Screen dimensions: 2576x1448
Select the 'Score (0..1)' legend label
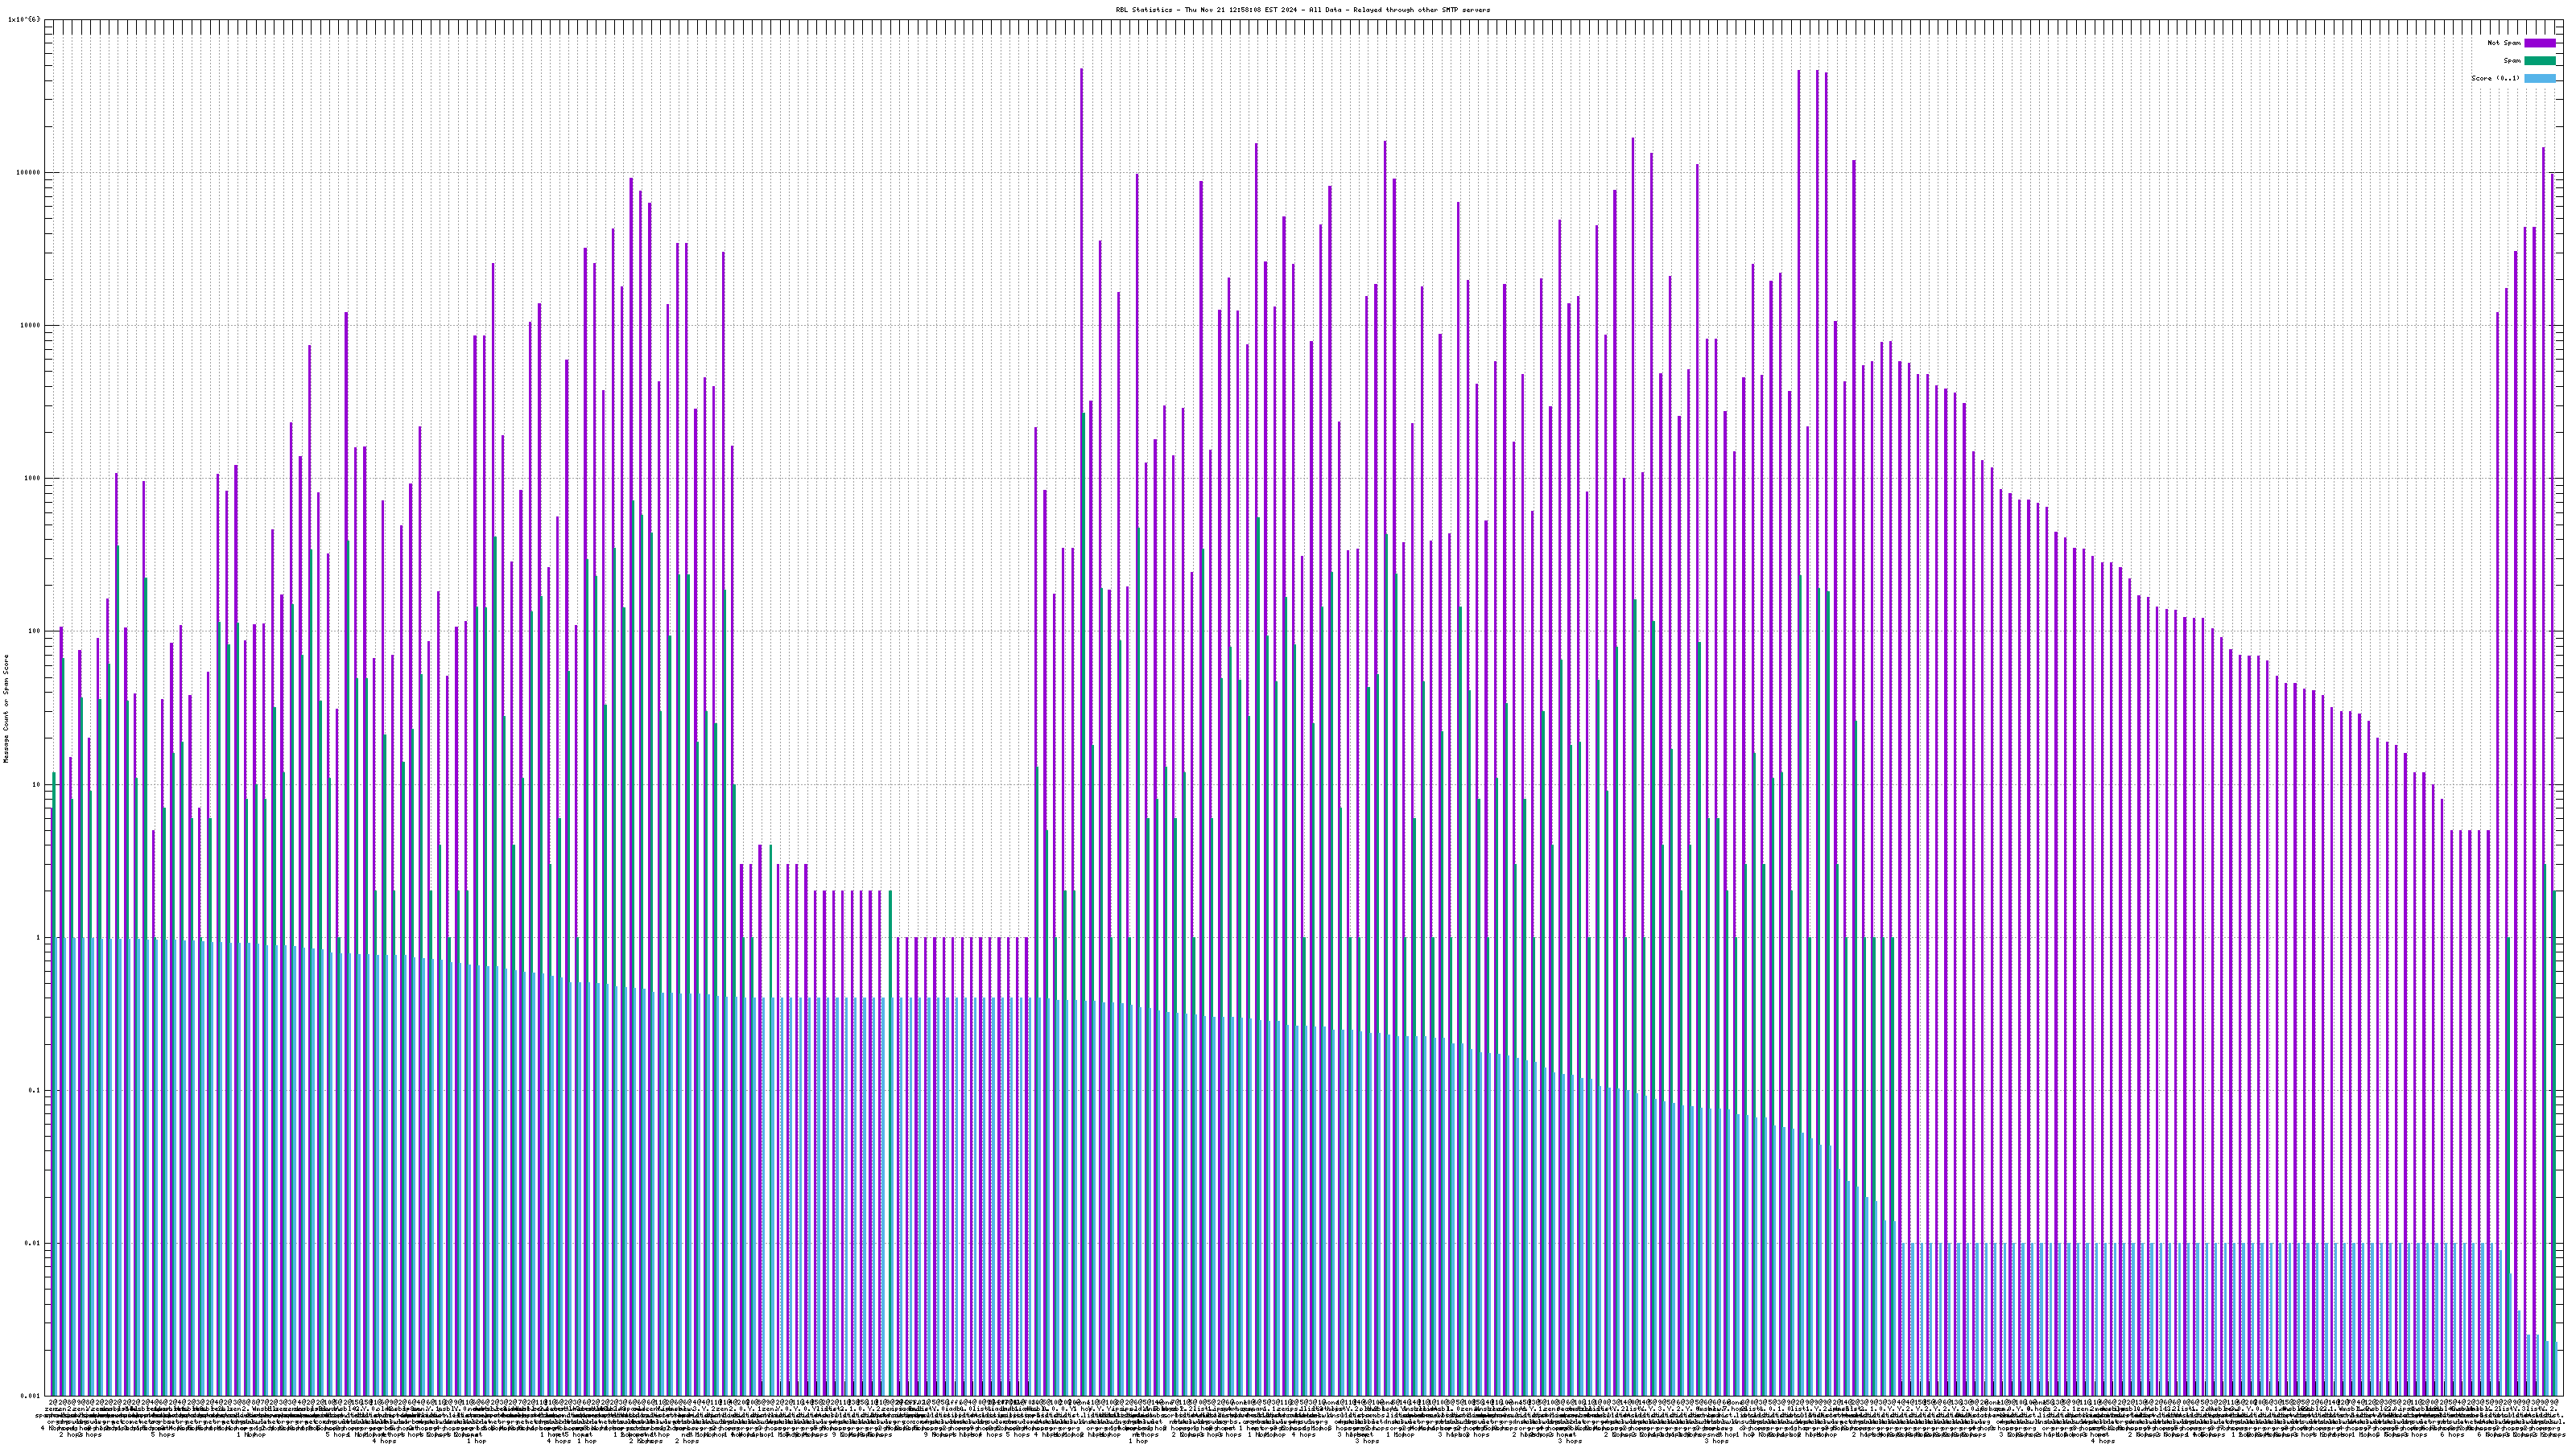point(2495,78)
